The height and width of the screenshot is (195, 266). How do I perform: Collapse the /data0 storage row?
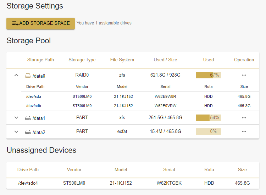(16, 75)
